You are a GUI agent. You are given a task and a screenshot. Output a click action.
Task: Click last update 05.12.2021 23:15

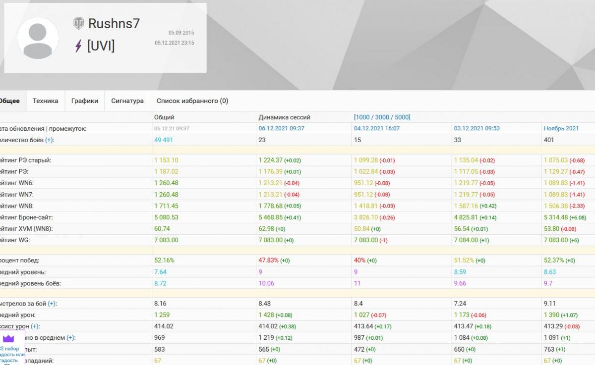[x=175, y=43]
